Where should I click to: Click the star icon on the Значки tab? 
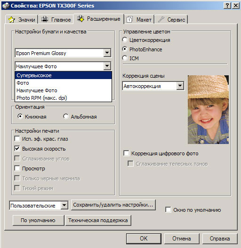[x=12, y=19]
